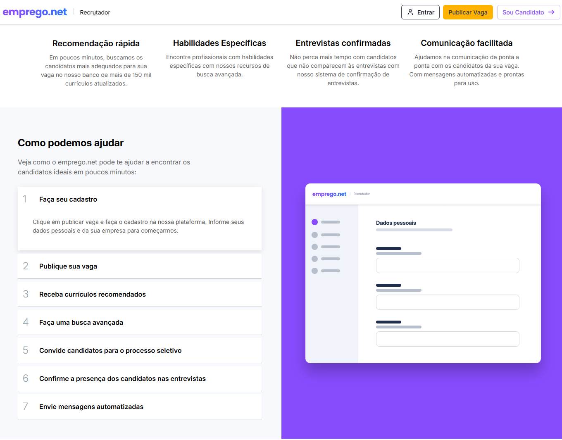Collapse the Faça seu cadastro step
The width and height of the screenshot is (562, 440).
(140, 199)
